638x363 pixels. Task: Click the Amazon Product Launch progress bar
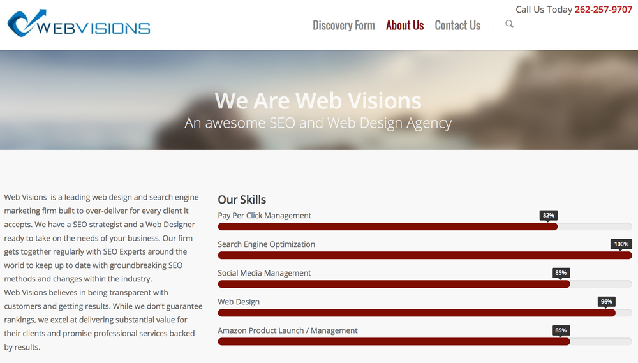tap(425, 342)
